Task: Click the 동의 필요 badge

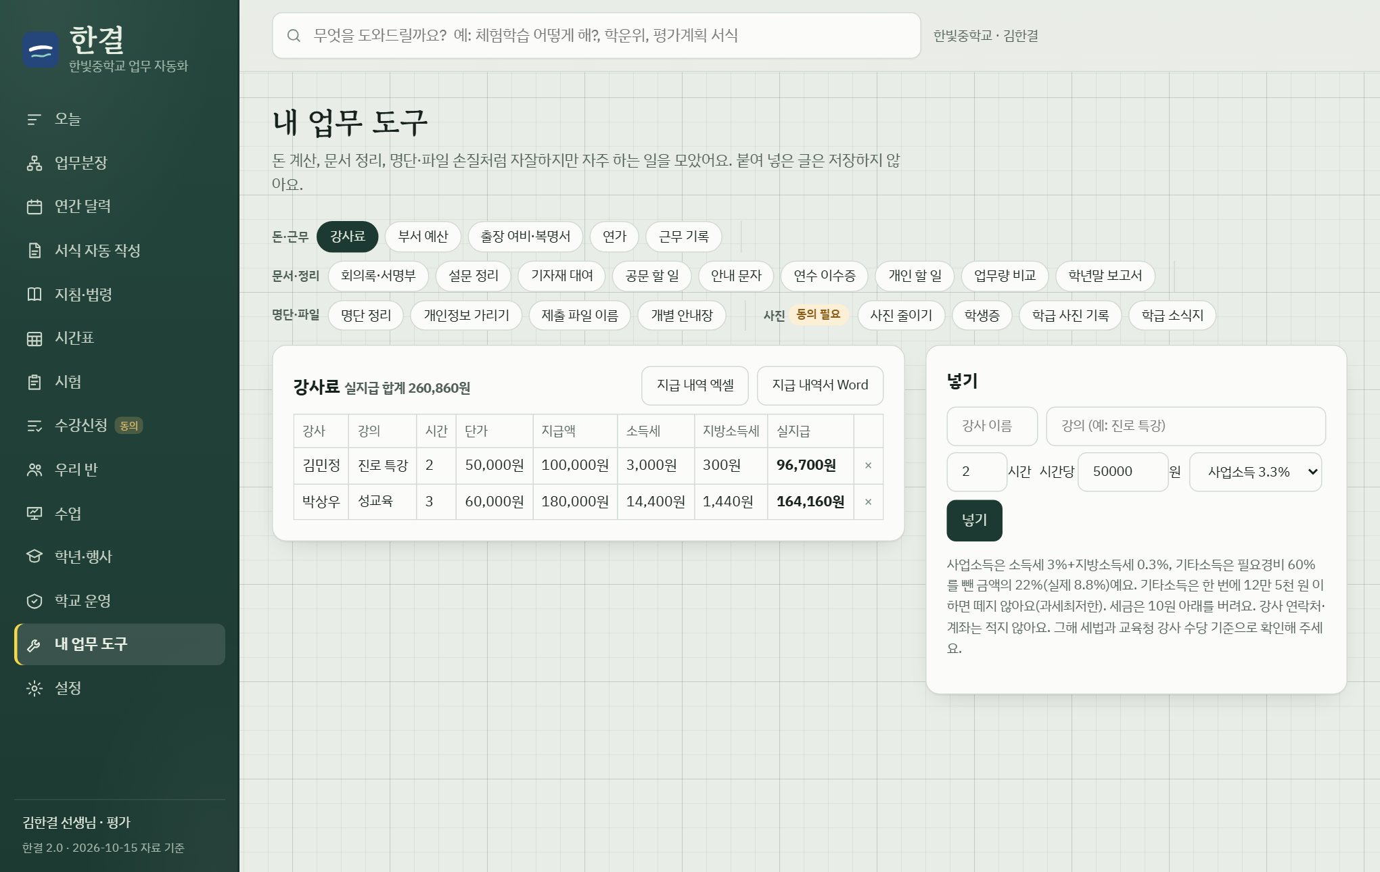Action: [818, 314]
